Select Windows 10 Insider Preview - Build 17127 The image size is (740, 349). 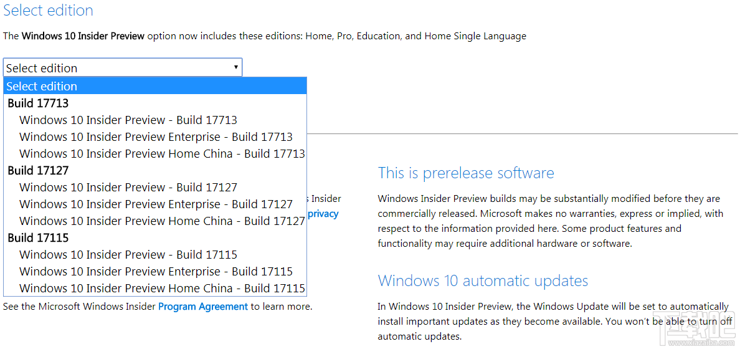click(155, 188)
